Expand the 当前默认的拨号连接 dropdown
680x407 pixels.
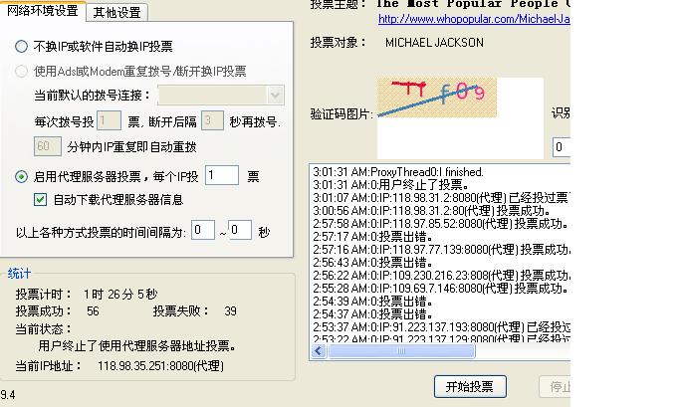point(275,96)
